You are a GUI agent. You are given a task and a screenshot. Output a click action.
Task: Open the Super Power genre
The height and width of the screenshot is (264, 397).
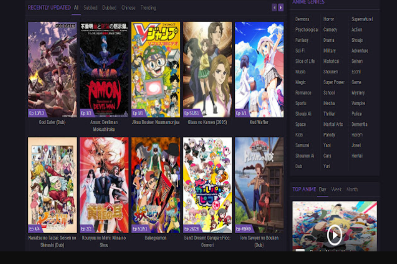334,82
